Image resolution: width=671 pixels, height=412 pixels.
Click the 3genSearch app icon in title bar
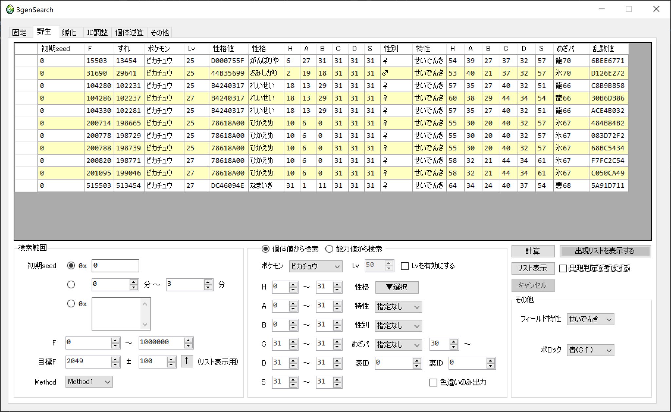10,9
